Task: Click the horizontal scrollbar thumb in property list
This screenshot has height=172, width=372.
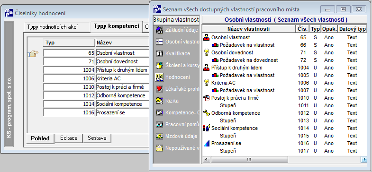Action: pos(249,159)
